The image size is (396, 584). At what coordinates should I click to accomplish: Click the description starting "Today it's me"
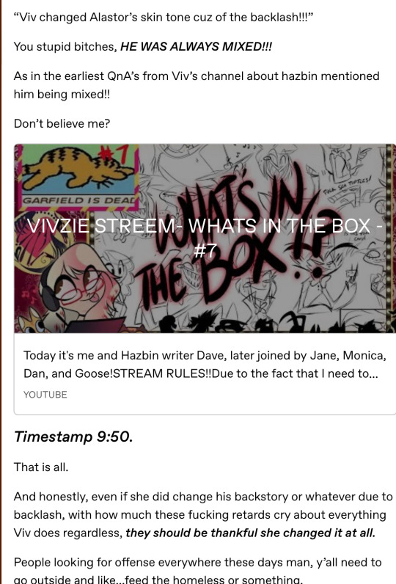tap(205, 364)
